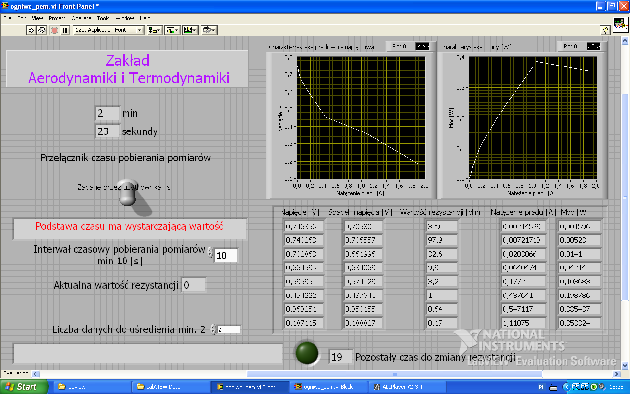Switch to labview folder taskbar button
The height and width of the screenshot is (394, 630).
point(92,387)
